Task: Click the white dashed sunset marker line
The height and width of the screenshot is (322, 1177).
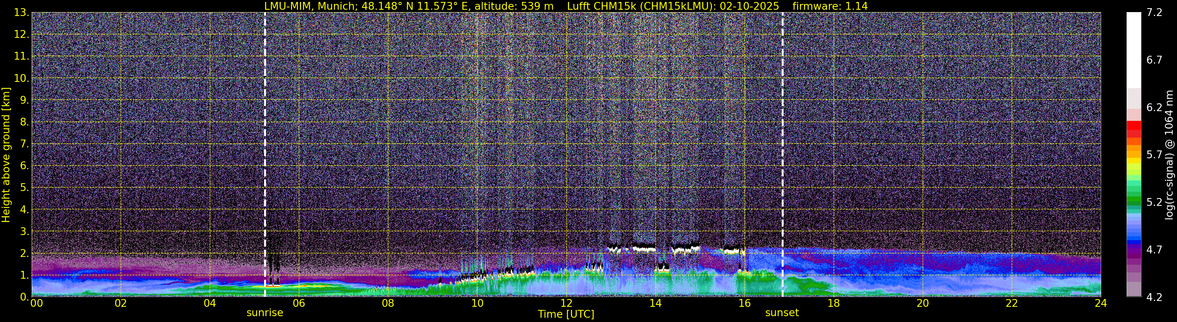Action: click(x=782, y=154)
